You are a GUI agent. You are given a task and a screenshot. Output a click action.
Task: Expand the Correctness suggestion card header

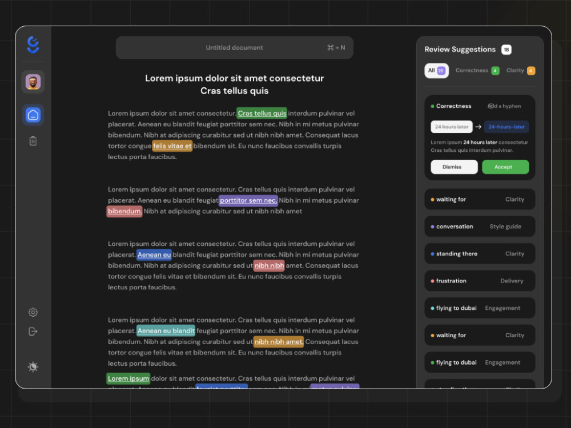coord(480,106)
